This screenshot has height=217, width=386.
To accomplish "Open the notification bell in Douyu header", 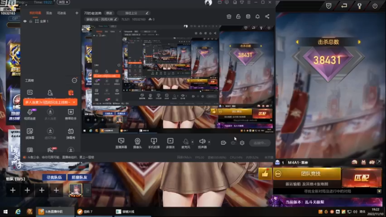I will click(258, 16).
